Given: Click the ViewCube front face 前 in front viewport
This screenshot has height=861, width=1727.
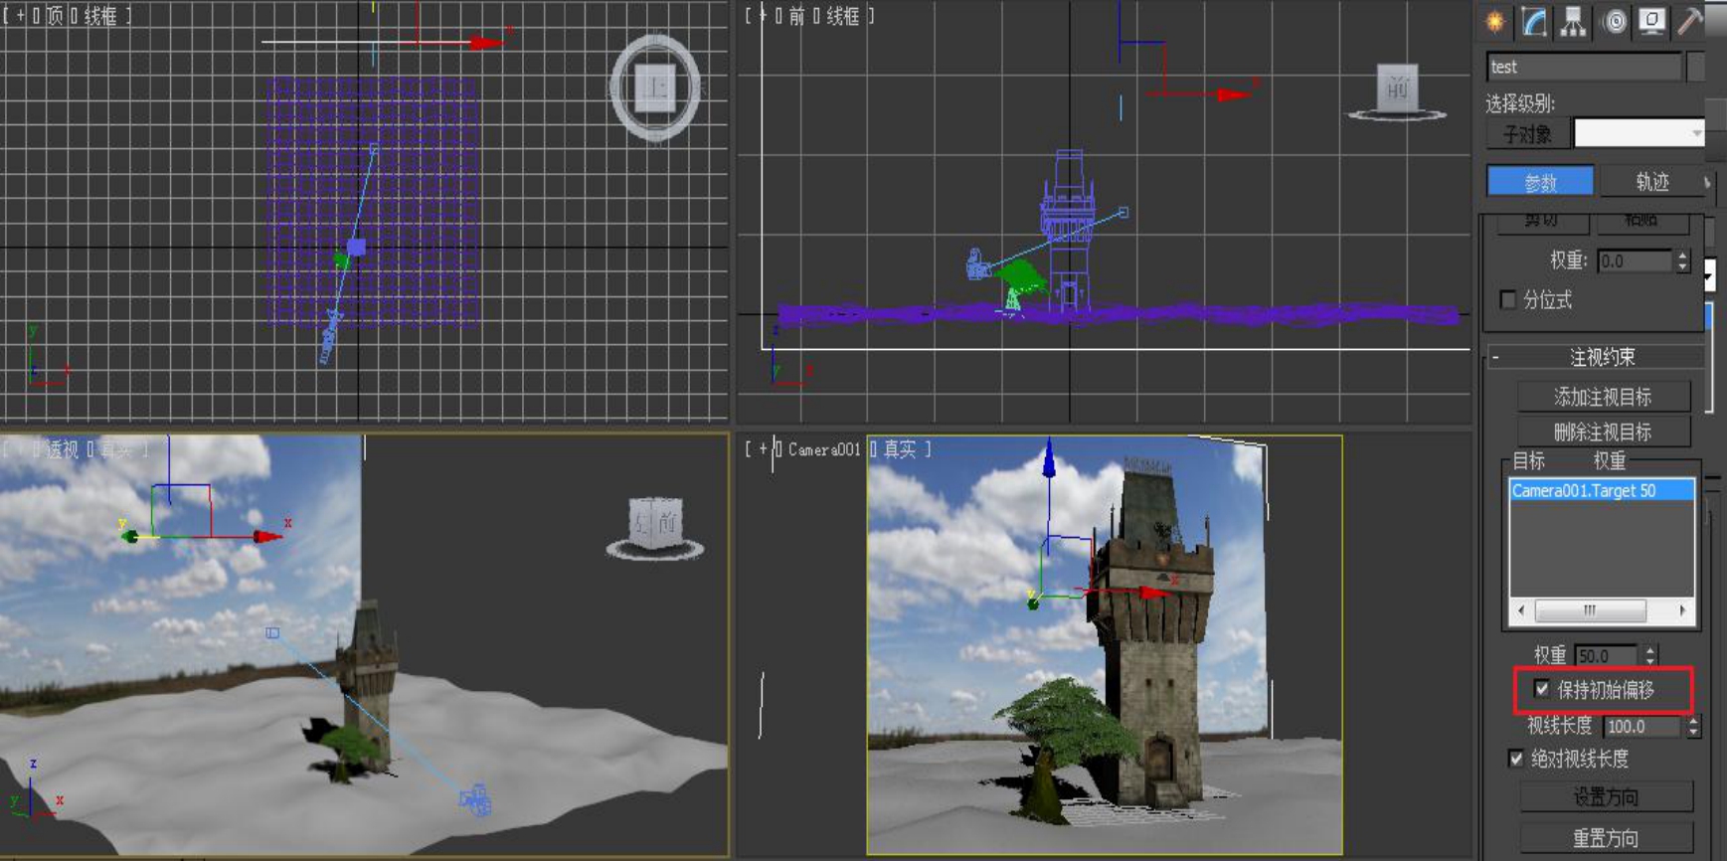Looking at the screenshot, I should coord(1398,88).
